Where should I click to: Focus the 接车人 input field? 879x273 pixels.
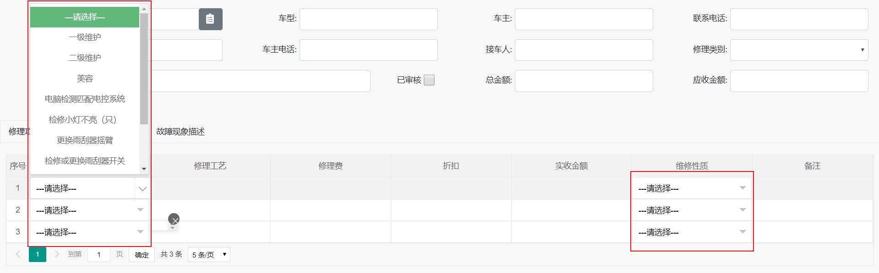pos(584,50)
